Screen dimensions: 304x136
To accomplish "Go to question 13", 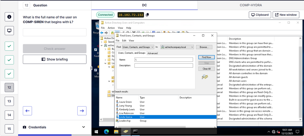I will [9, 101].
